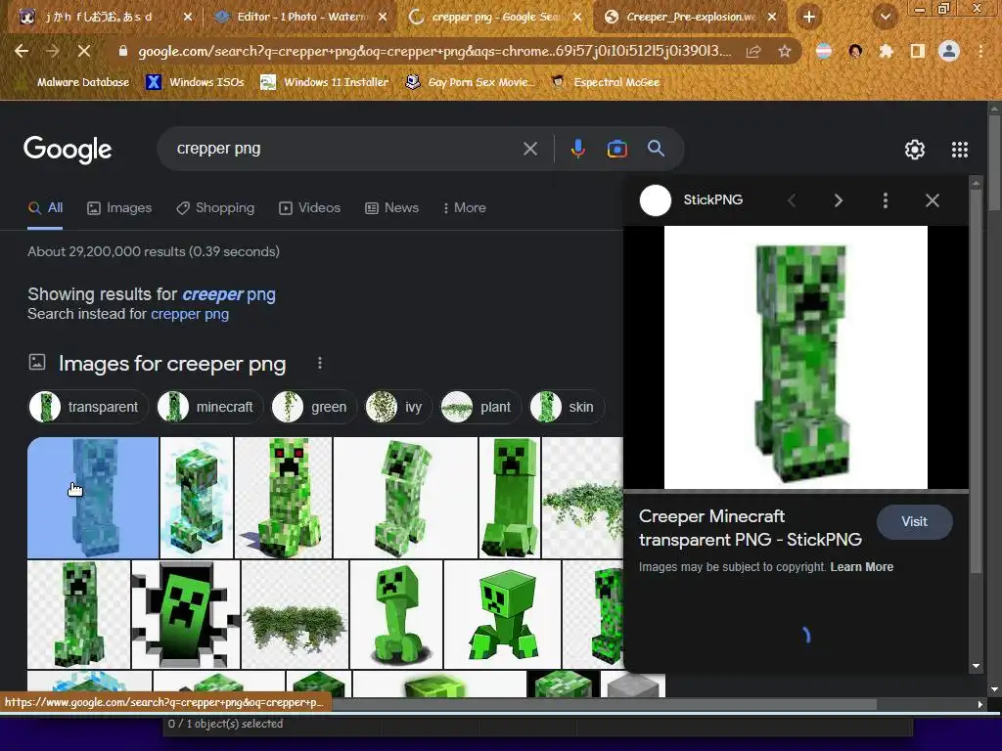Screen dimensions: 1002x751
Task: Share this page using the share icon
Action: point(753,51)
